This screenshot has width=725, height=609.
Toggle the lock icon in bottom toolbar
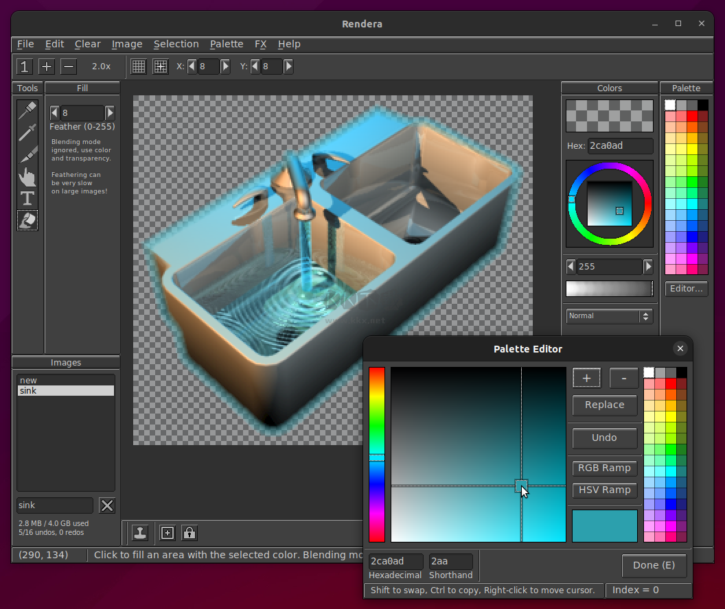(189, 533)
